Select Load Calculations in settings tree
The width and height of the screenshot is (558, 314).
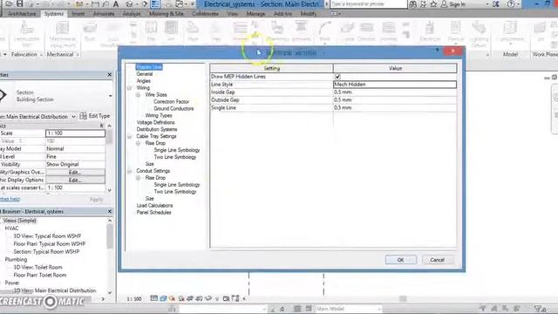pyautogui.click(x=154, y=206)
